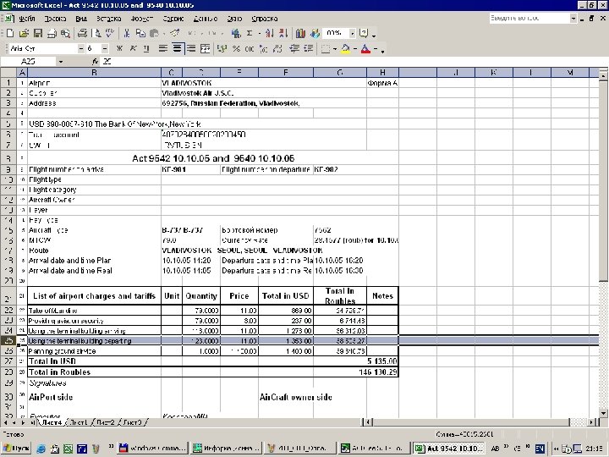Expand the font color dropdown arrow
The image size is (609, 457).
(x=376, y=49)
